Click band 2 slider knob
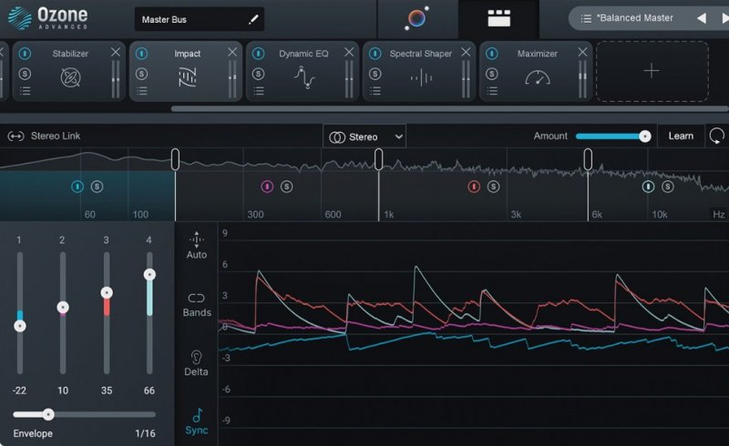The image size is (729, 446). [63, 307]
